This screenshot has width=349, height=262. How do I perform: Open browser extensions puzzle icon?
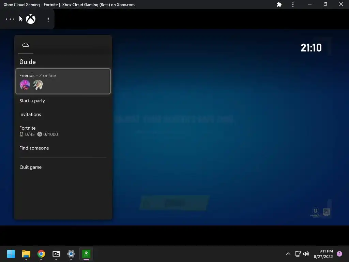pyautogui.click(x=279, y=4)
